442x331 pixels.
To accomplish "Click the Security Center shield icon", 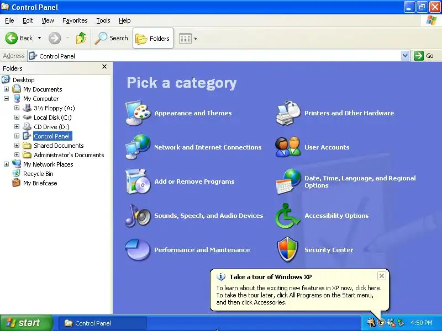I will click(x=288, y=250).
